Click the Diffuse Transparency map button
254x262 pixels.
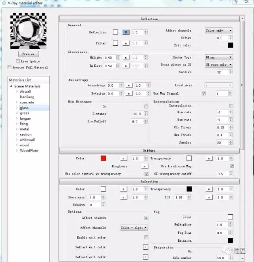(209, 158)
